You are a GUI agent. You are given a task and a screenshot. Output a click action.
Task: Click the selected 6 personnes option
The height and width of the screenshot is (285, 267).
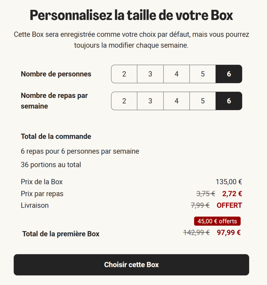click(x=229, y=74)
